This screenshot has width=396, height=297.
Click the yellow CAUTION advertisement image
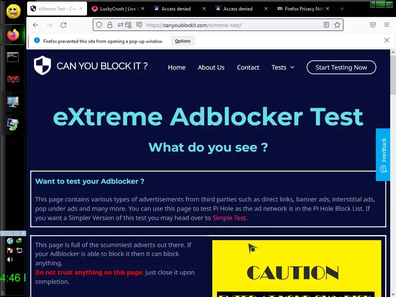click(x=297, y=268)
